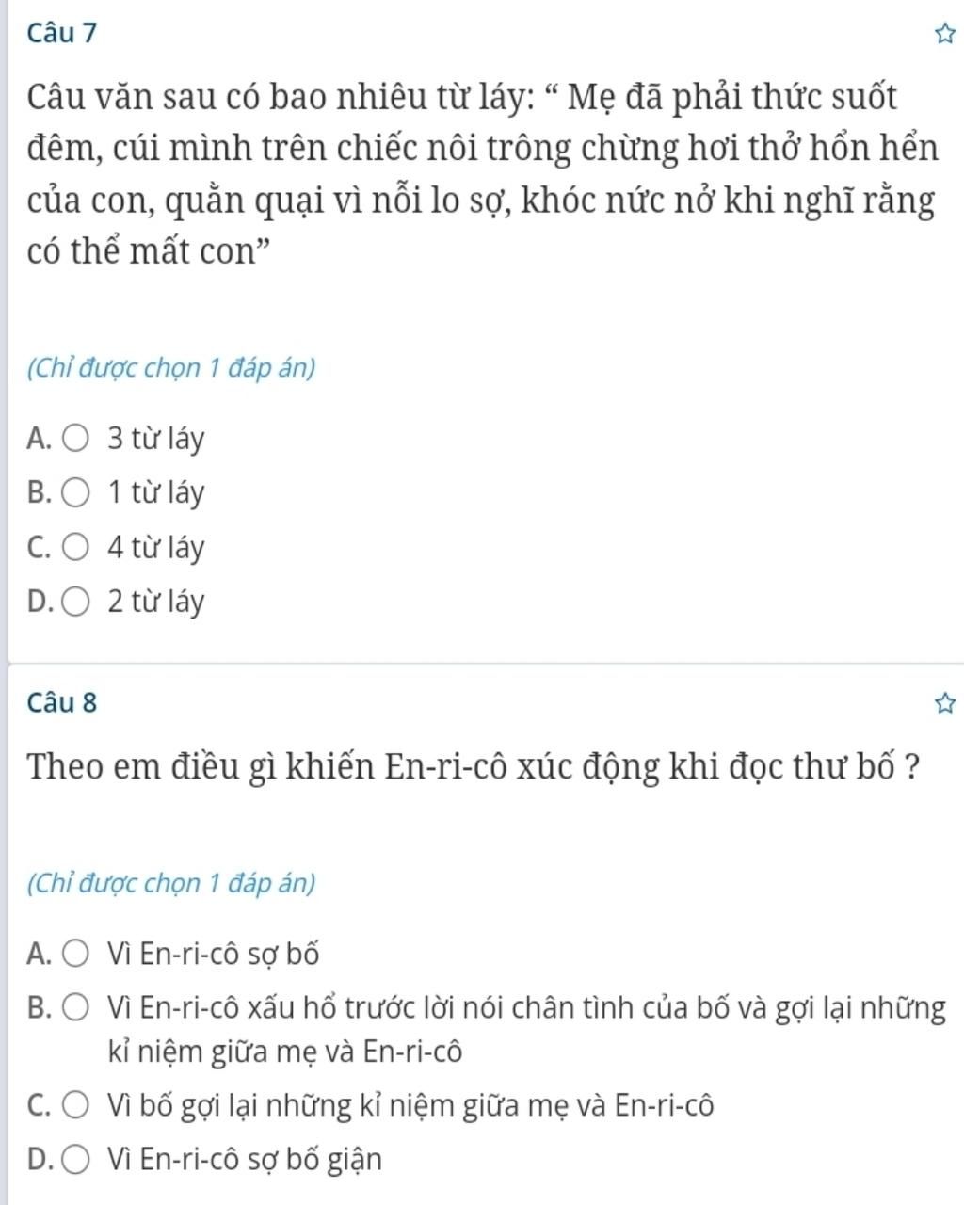
Task: Bookmark question 8 with the star icon
Action: pos(944,703)
